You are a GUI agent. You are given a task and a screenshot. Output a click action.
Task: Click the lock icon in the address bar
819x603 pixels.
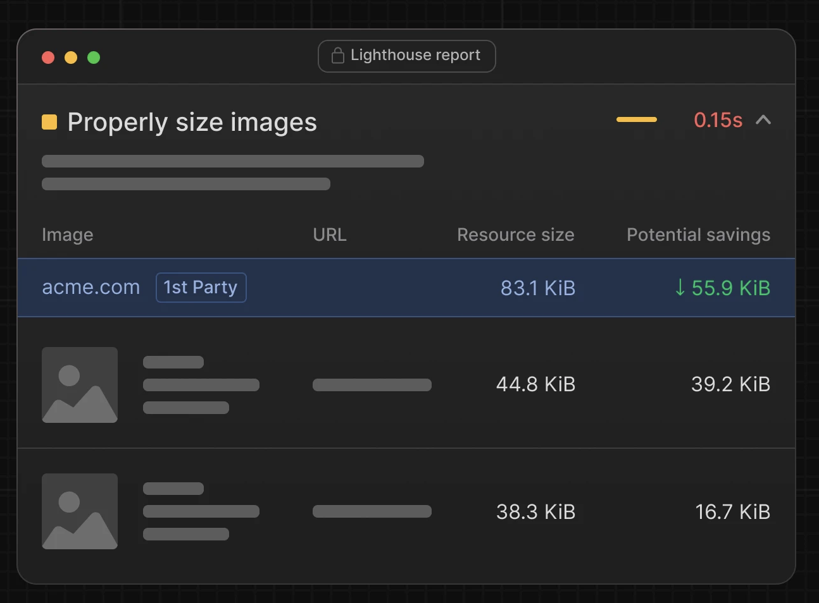pos(338,56)
